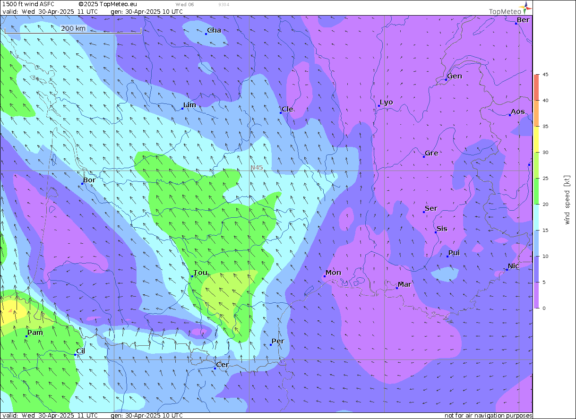Viewport: 576px width, 419px height.
Task: Select the Sis city label
Action: point(442,229)
